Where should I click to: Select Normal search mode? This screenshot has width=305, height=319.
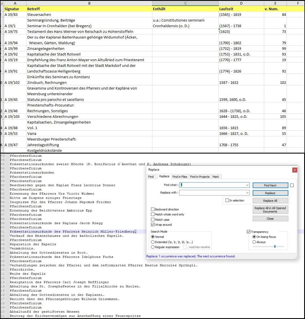coord(153,237)
